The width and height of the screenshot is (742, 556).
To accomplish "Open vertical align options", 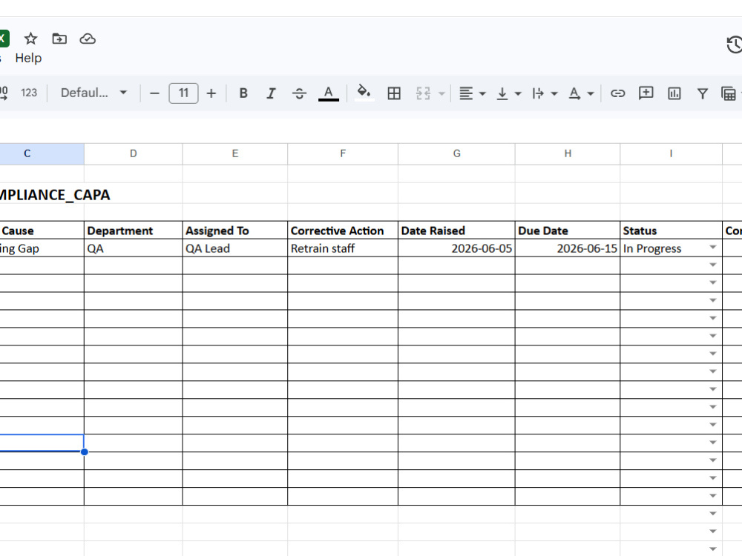I will pyautogui.click(x=509, y=93).
